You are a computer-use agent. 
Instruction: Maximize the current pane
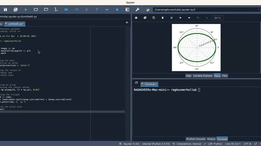tap(127, 10)
